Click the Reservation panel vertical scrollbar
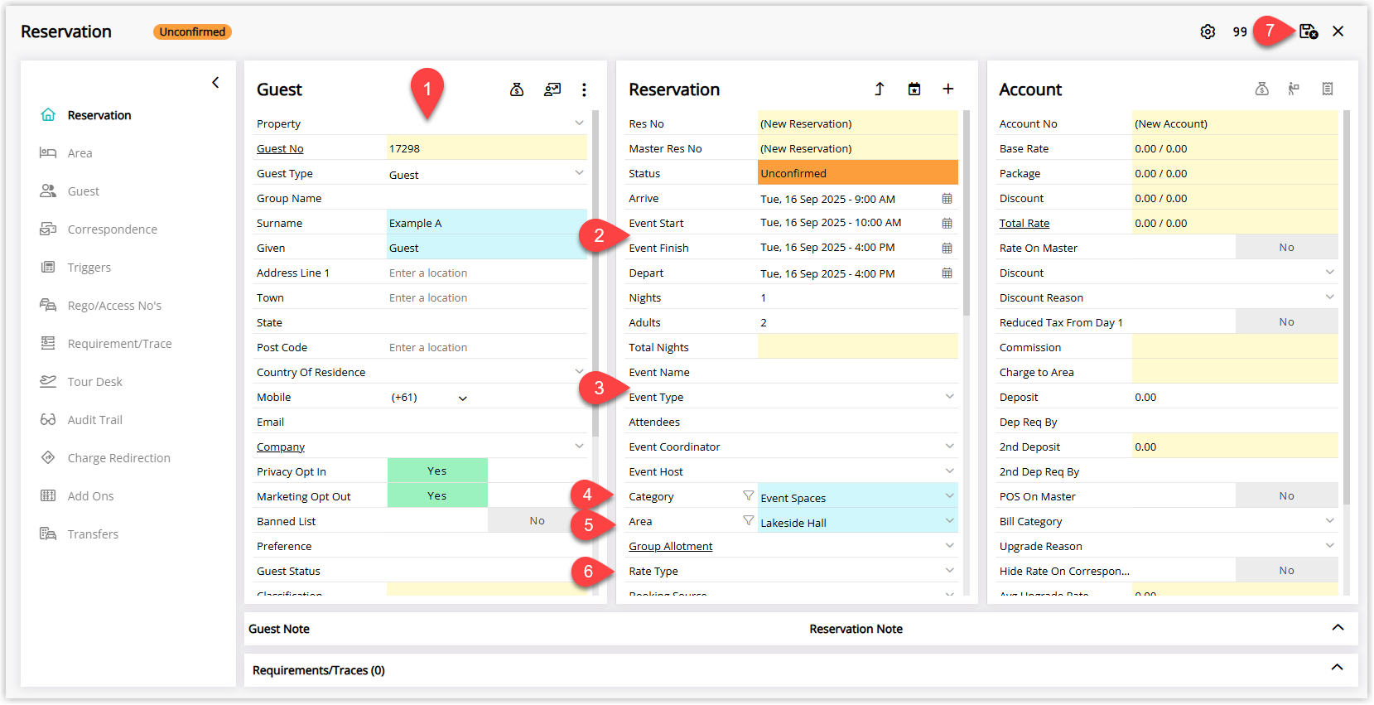 (x=967, y=213)
